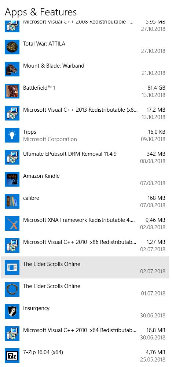Image resolution: width=172 pixels, height=367 pixels.
Task: Click the Ultimate EPubsoft DRM Removal installer icon
Action: (x=12, y=157)
